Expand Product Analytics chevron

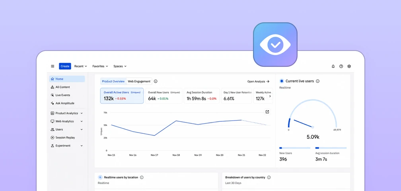(x=82, y=113)
